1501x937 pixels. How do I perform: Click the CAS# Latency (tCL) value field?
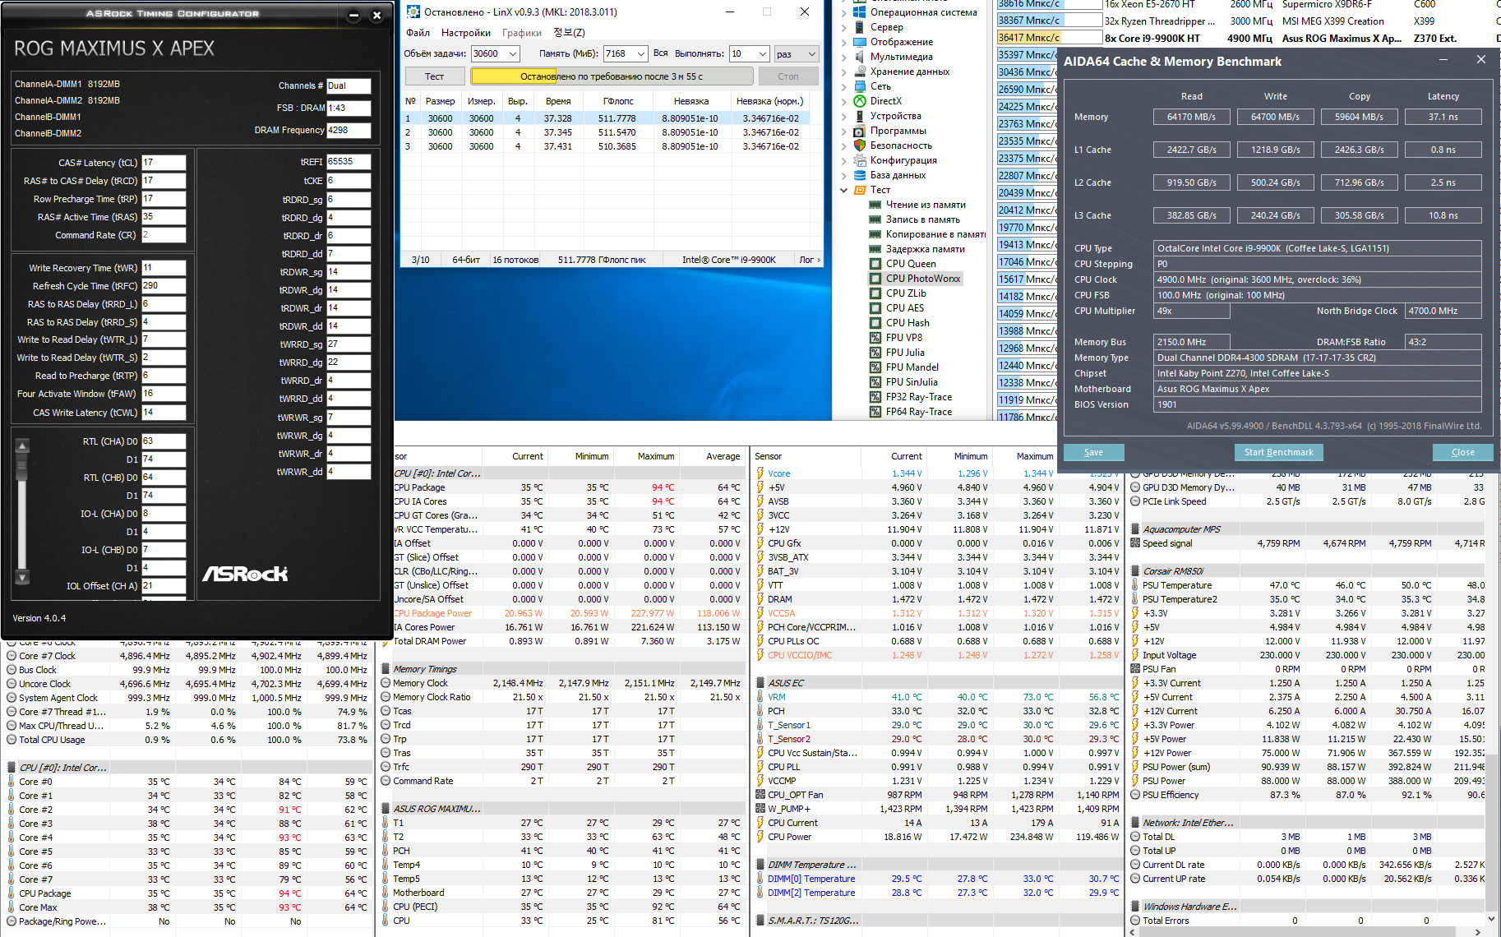point(164,163)
